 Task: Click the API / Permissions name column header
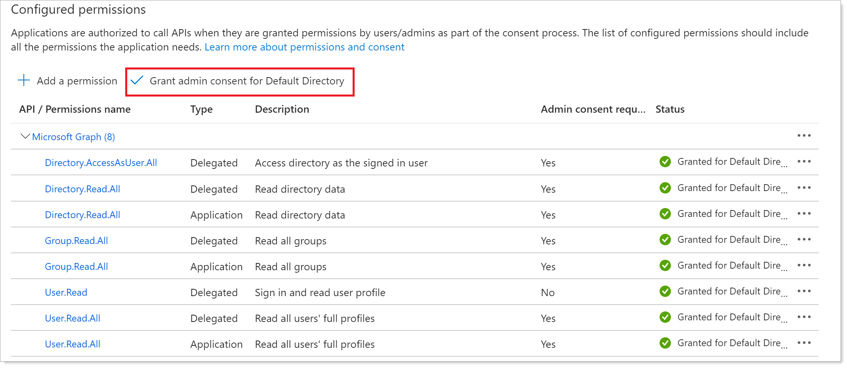click(75, 109)
